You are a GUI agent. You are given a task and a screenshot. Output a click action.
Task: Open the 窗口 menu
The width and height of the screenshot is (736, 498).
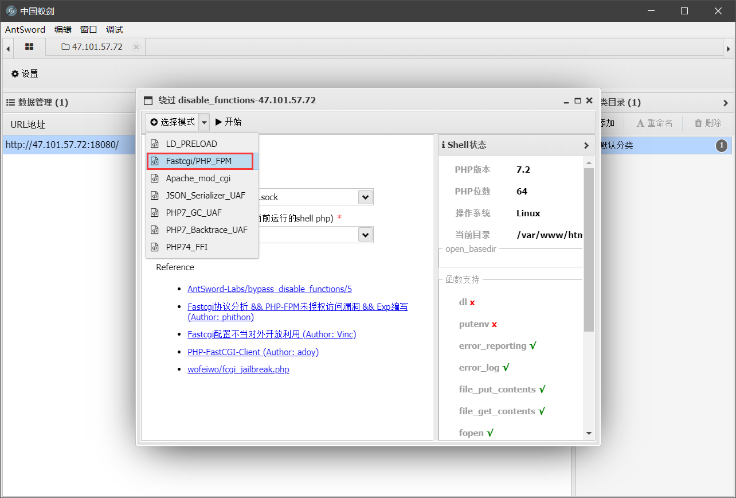(89, 29)
